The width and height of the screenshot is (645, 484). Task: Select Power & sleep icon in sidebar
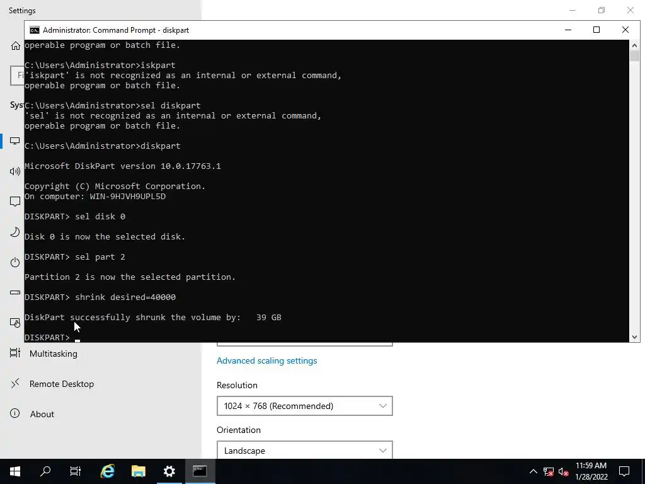15,262
